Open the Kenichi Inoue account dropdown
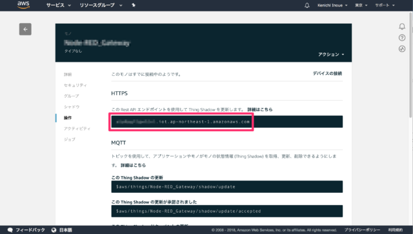Viewport: 413px width, 234px height. click(x=332, y=5)
